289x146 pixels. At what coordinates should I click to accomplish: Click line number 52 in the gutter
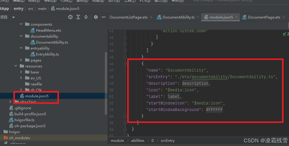(x=111, y=103)
